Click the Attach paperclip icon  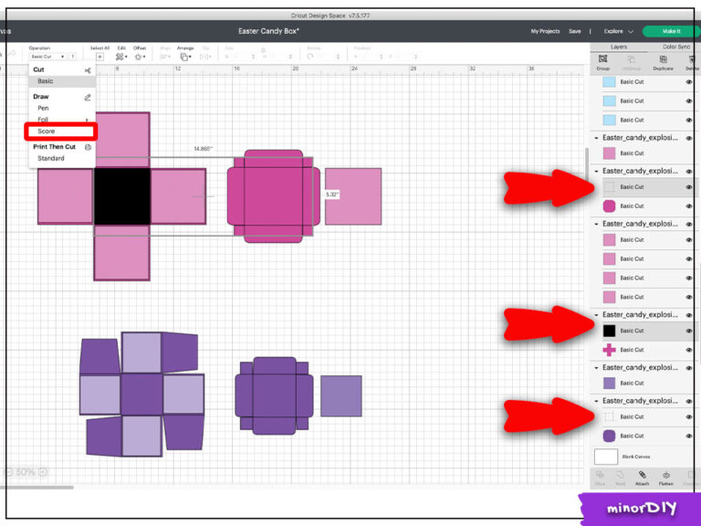(x=642, y=475)
